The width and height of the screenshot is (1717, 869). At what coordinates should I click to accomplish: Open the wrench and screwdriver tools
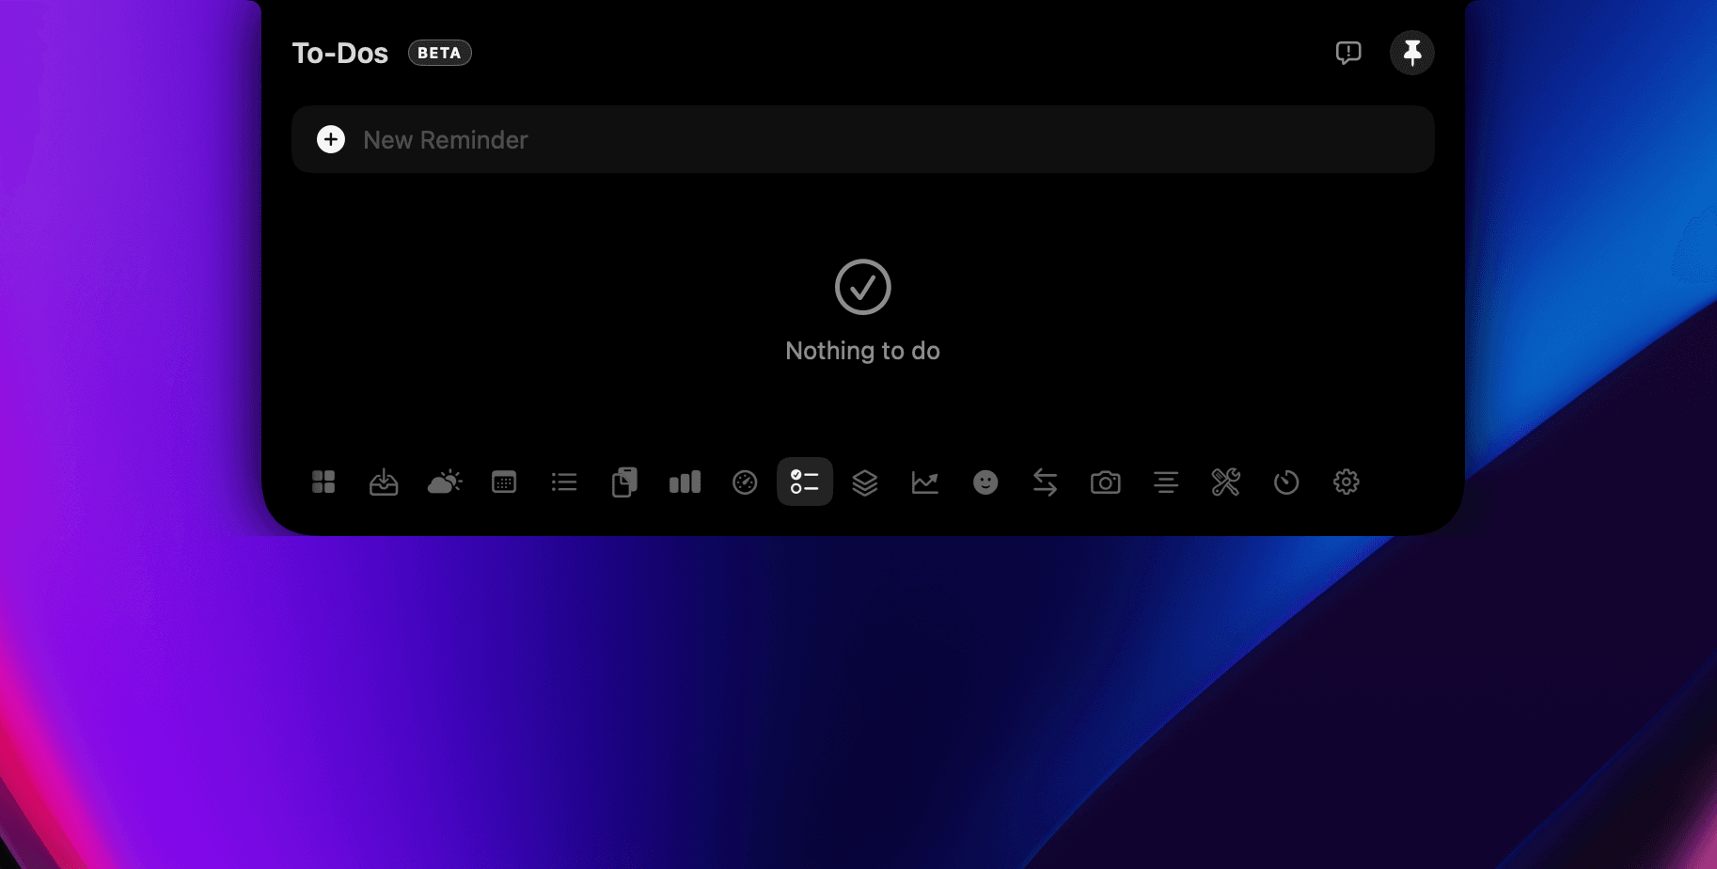(x=1226, y=482)
